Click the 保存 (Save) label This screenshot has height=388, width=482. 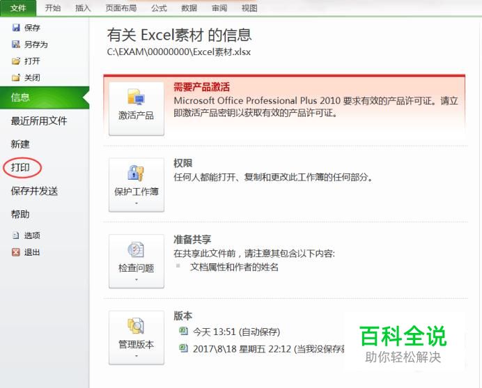(32, 28)
